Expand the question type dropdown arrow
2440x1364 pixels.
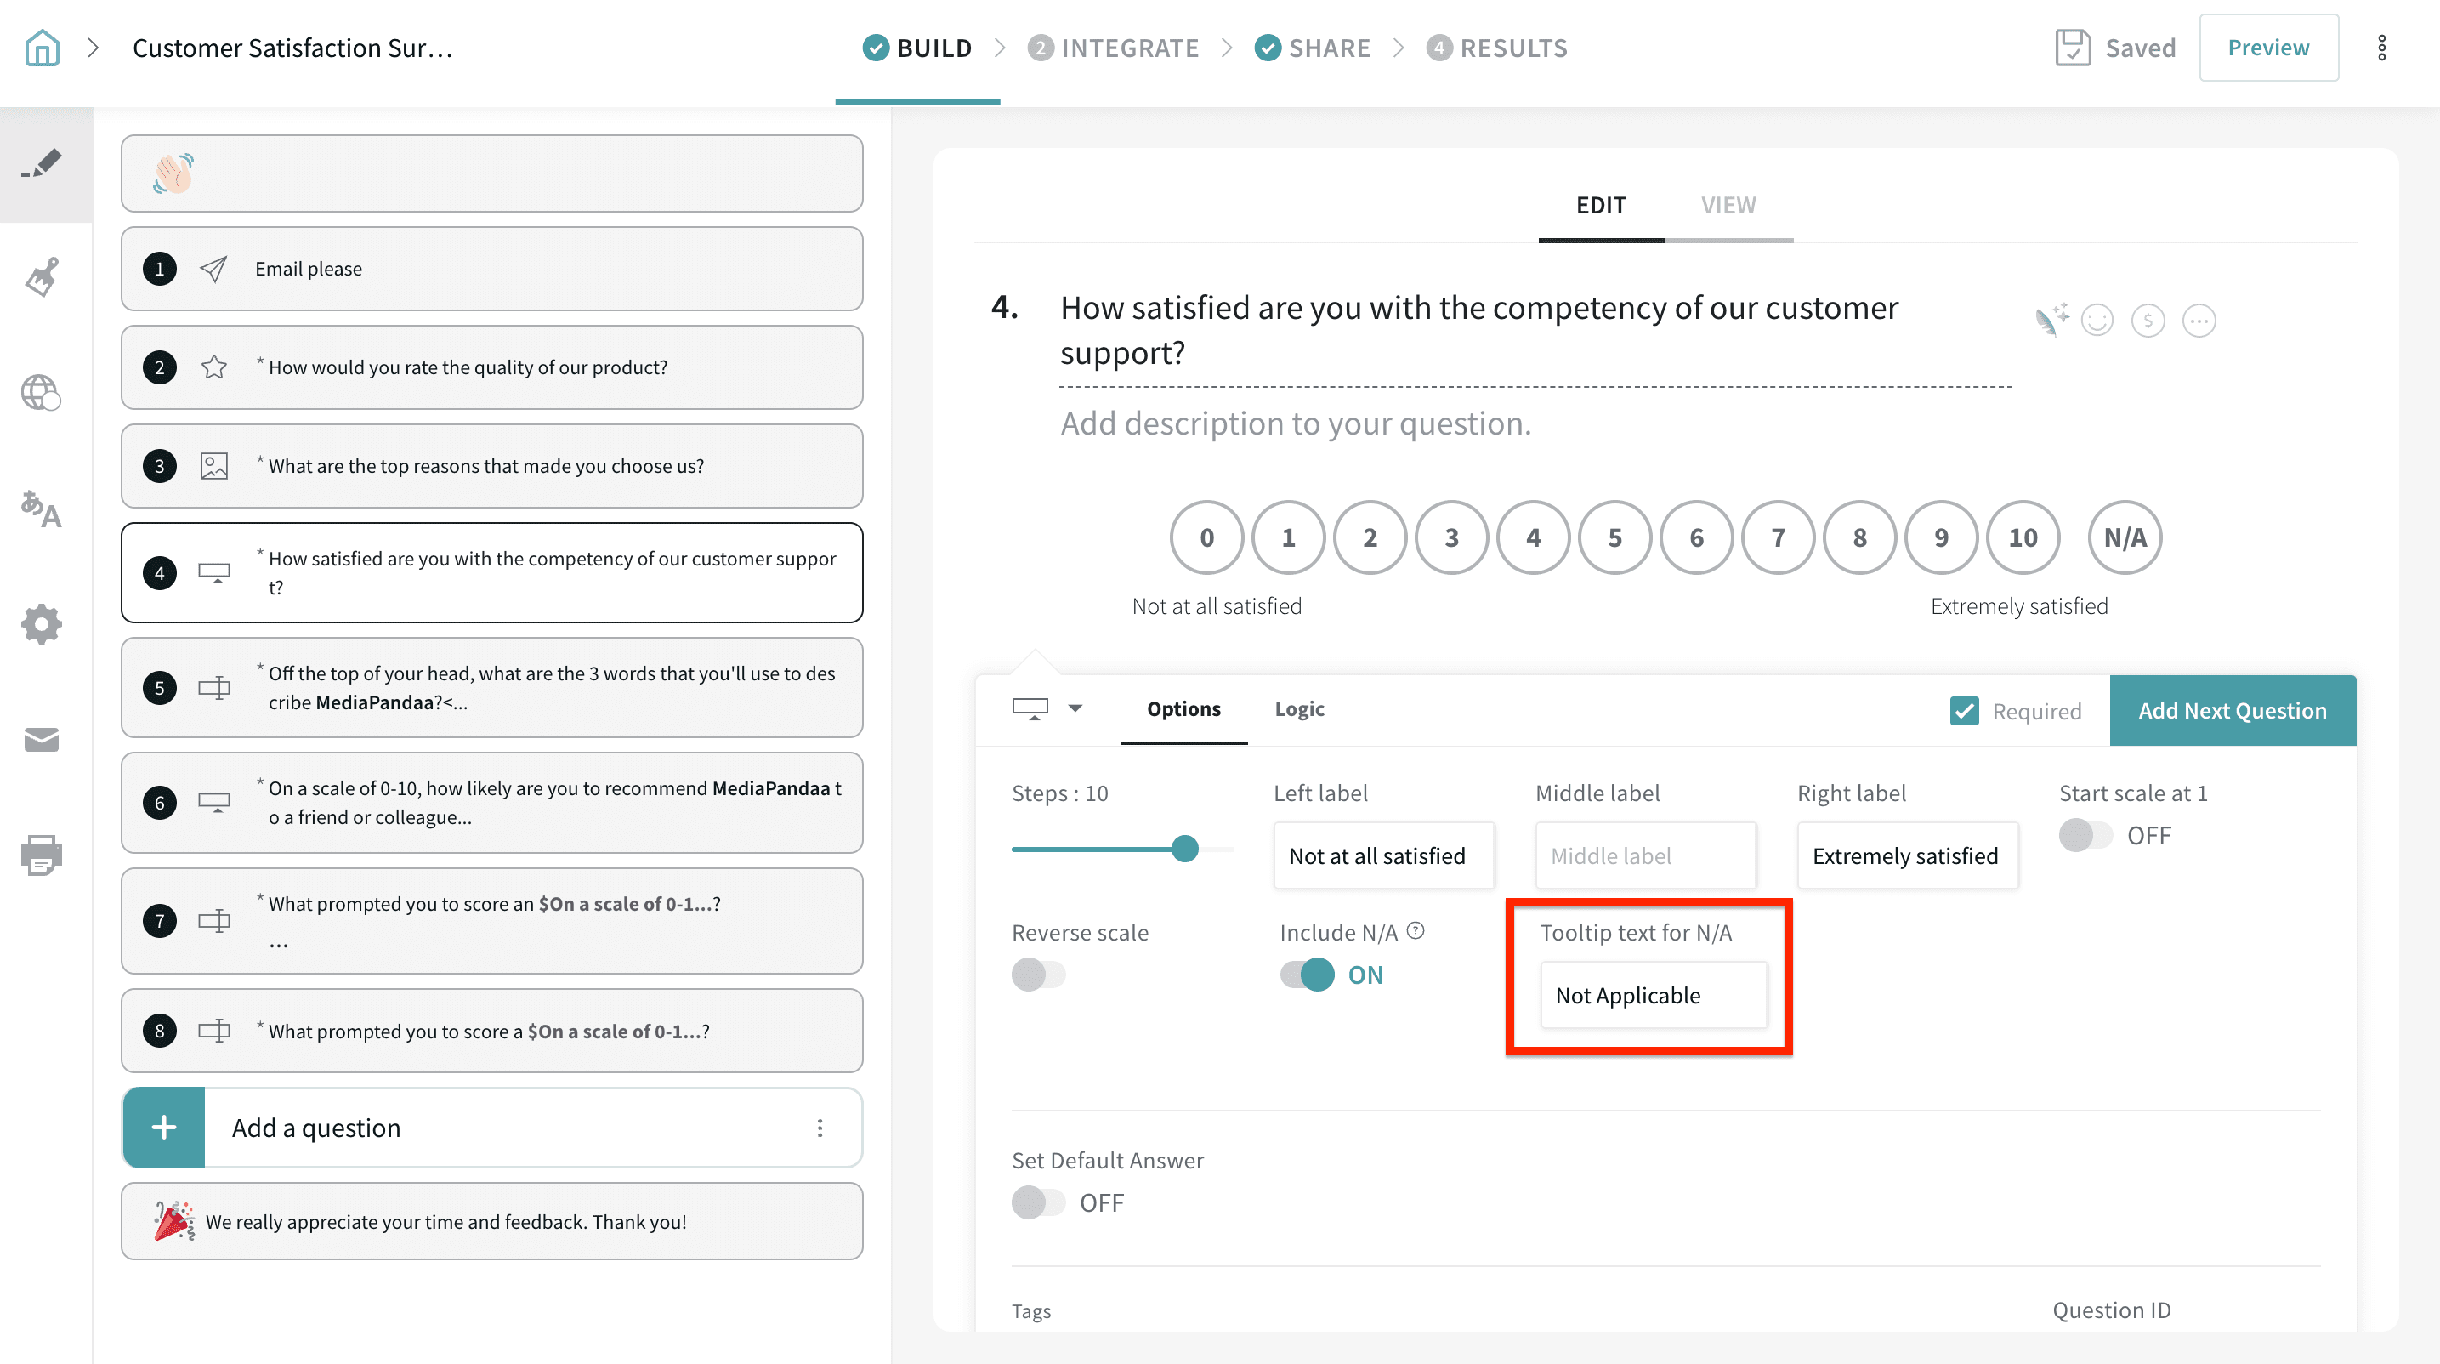1075,708
